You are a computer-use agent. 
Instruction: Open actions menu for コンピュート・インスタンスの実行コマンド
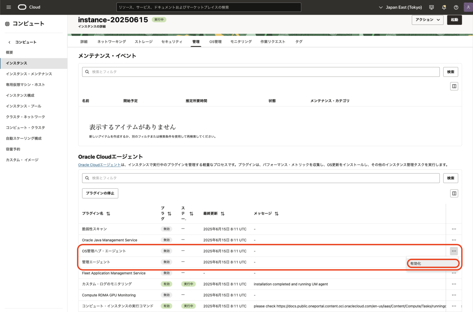454,306
